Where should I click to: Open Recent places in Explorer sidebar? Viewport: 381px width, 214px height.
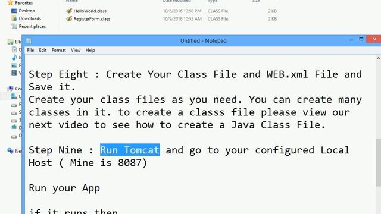pyautogui.click(x=32, y=26)
